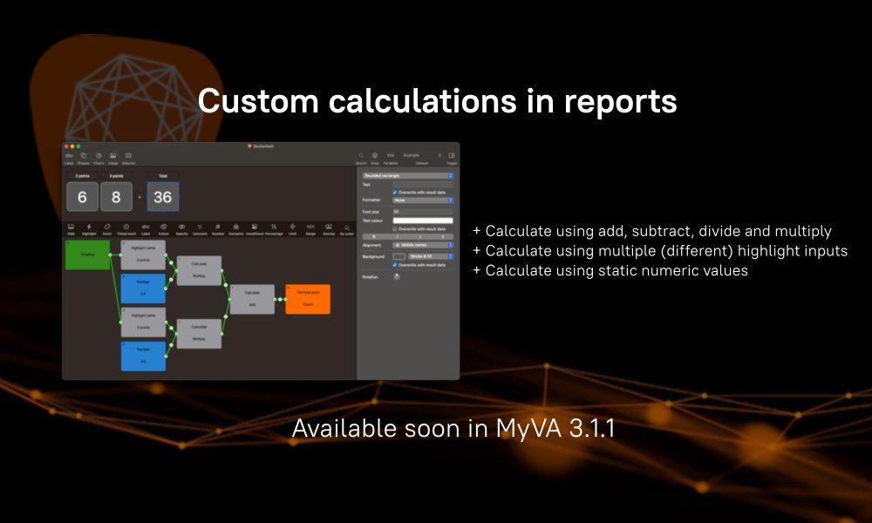
Task: Select the Calculate Add node
Action: [252, 299]
